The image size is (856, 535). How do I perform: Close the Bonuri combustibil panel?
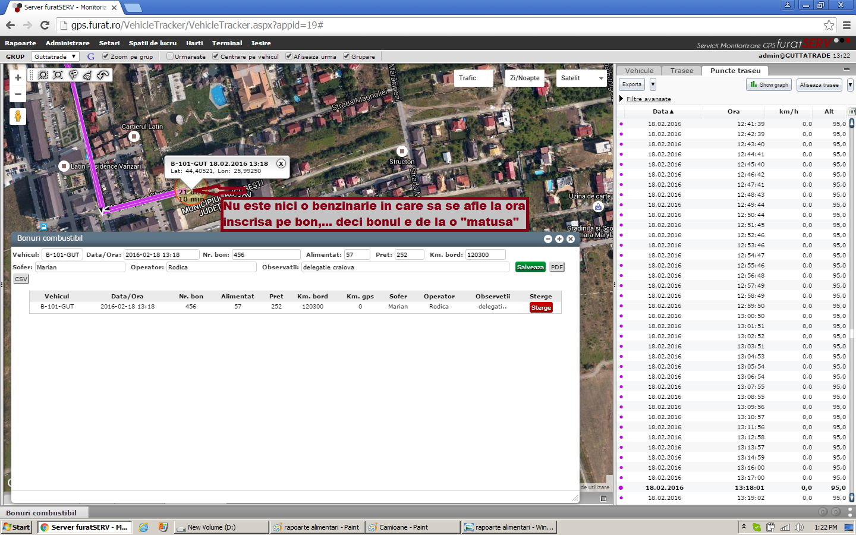(x=571, y=239)
